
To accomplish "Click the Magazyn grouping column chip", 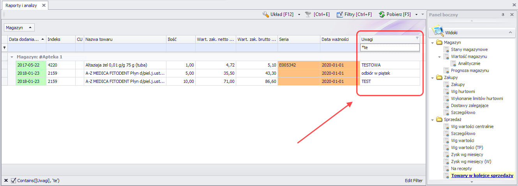I will click(19, 28).
